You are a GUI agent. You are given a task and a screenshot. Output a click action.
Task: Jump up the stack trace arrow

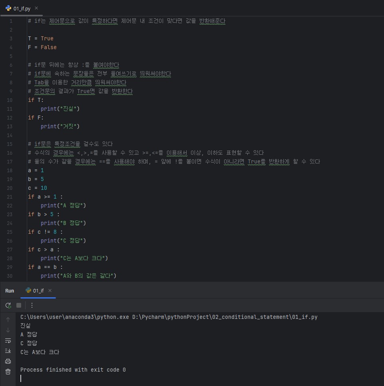tap(8, 320)
